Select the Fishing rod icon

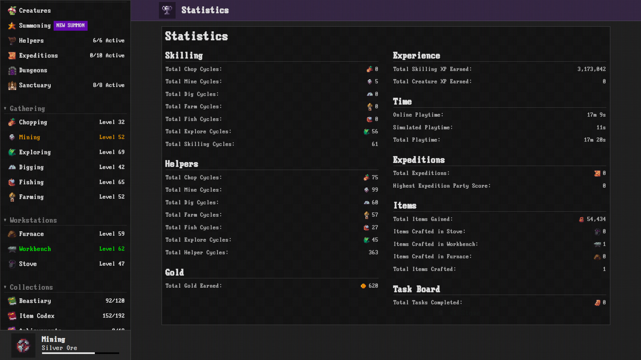click(12, 182)
